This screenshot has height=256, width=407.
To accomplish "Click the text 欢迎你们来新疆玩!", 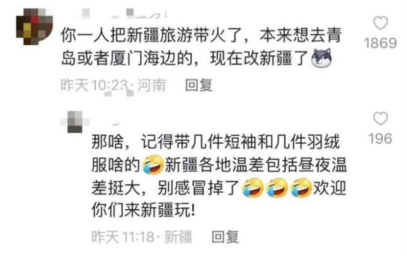I will pos(219,199).
